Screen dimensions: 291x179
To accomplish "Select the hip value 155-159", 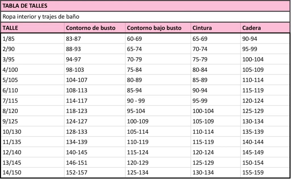I will [253, 172].
